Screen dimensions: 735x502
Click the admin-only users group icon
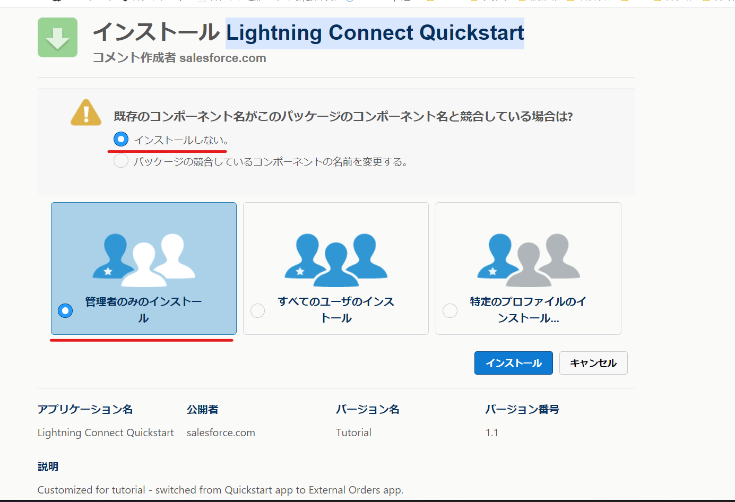click(144, 260)
